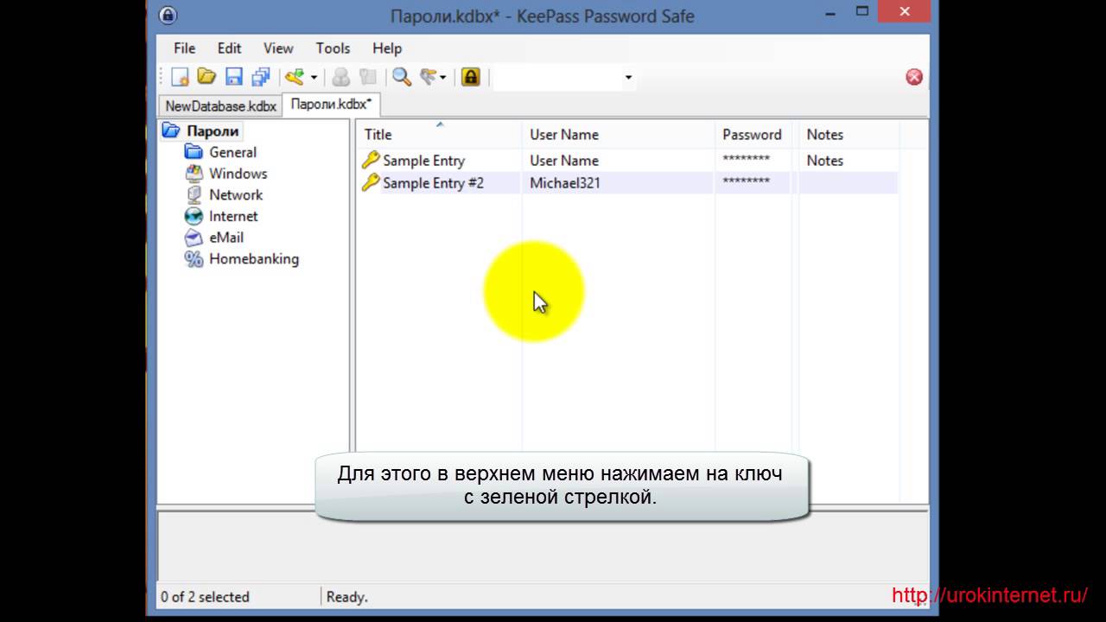Select the Network group in tree
The height and width of the screenshot is (622, 1106).
point(235,195)
